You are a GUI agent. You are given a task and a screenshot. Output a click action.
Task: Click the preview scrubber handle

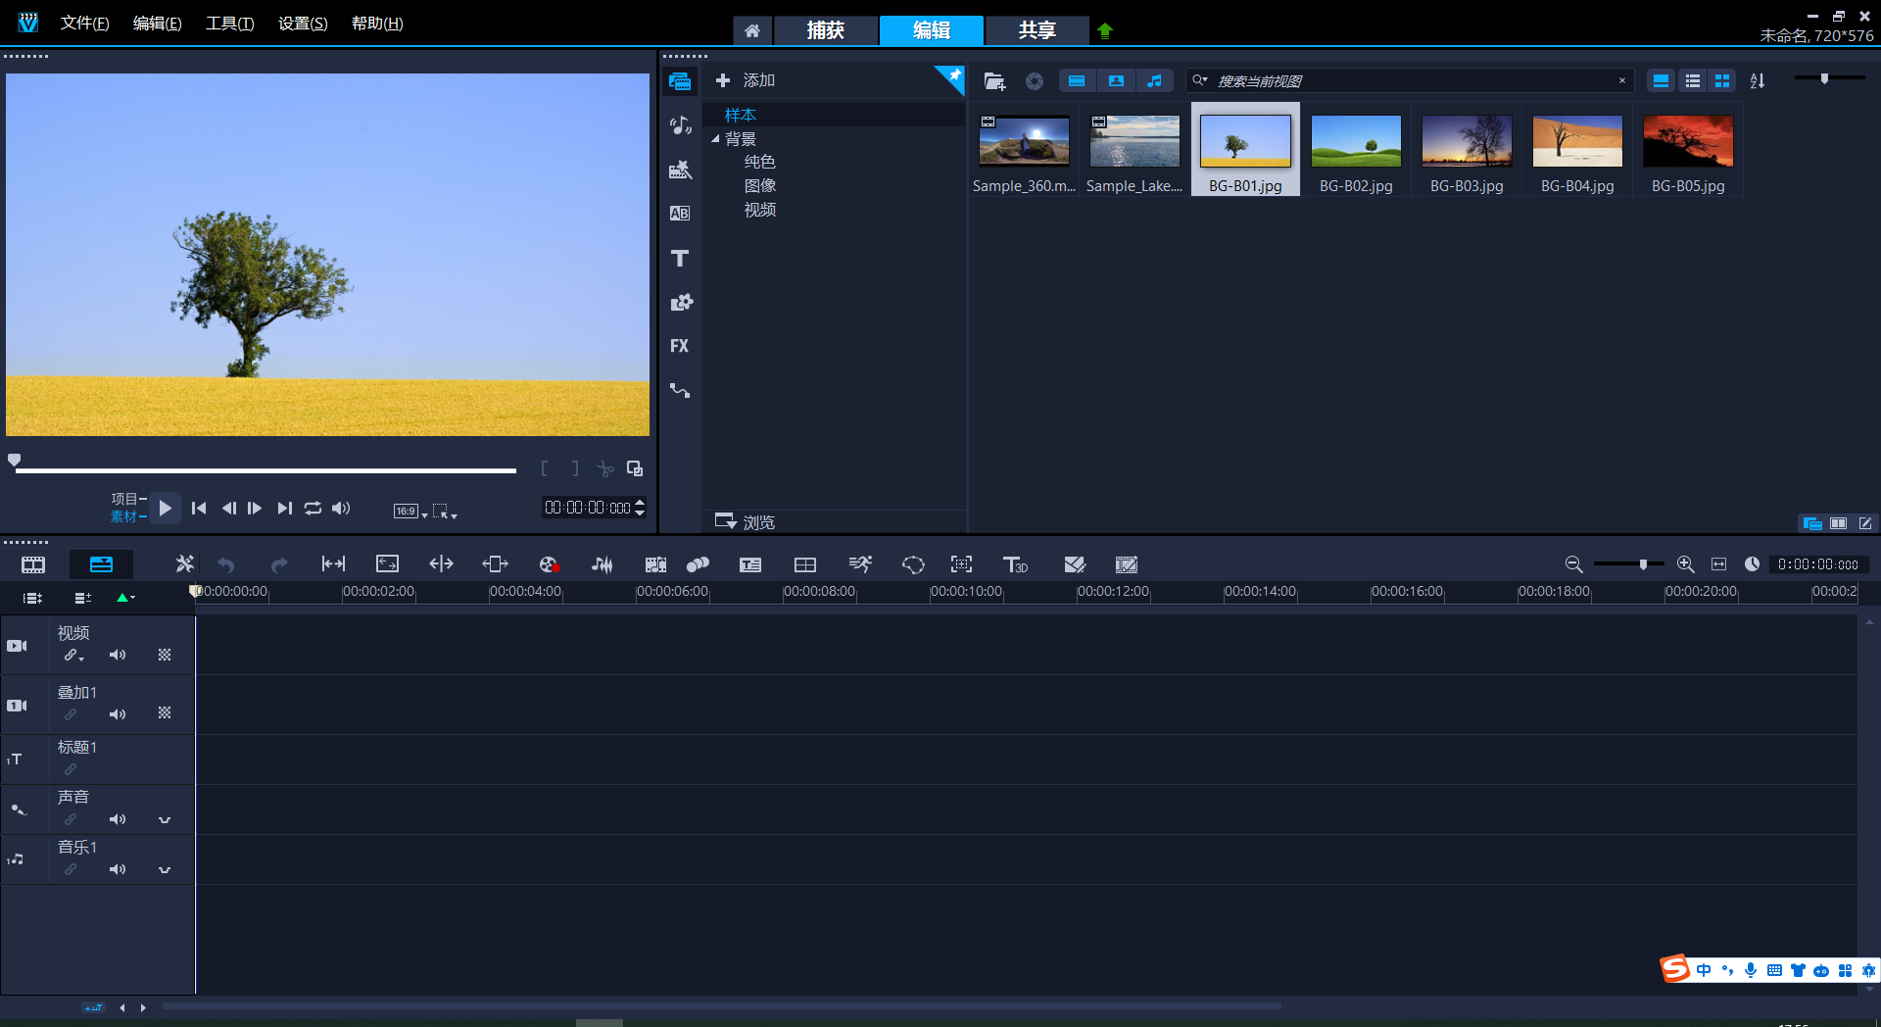pyautogui.click(x=14, y=460)
